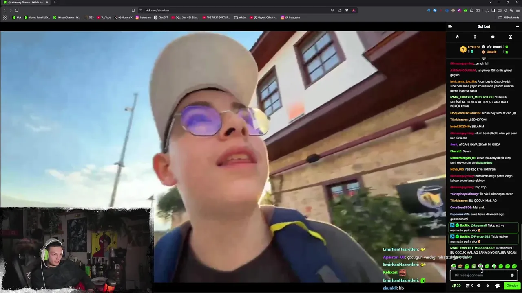522x293 pixels.
Task: Open the Kick bookmark
Action: tap(17, 17)
